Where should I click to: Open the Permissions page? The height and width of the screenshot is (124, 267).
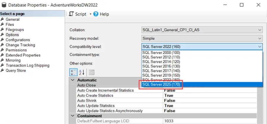(16, 50)
